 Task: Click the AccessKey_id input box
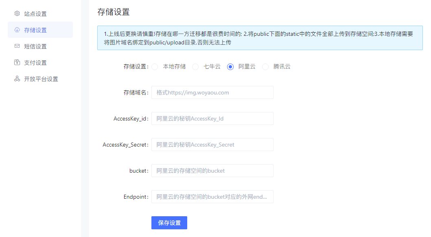tap(212, 118)
